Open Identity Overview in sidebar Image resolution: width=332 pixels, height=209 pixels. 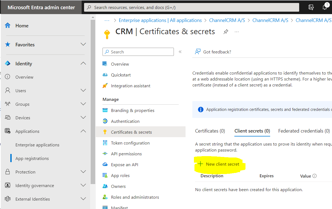pos(24,77)
